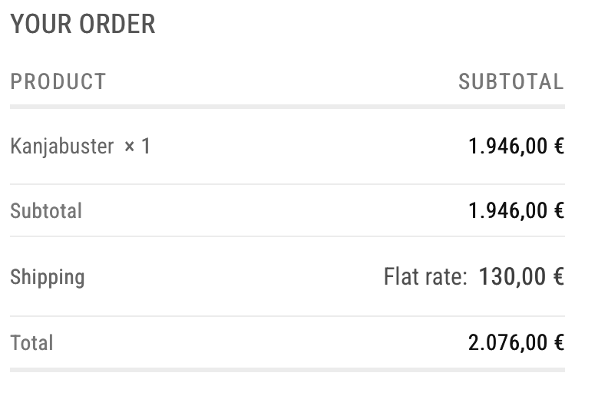The width and height of the screenshot is (608, 419).
Task: Click the euro symbol after the 130,00 rate
Action: click(x=558, y=276)
